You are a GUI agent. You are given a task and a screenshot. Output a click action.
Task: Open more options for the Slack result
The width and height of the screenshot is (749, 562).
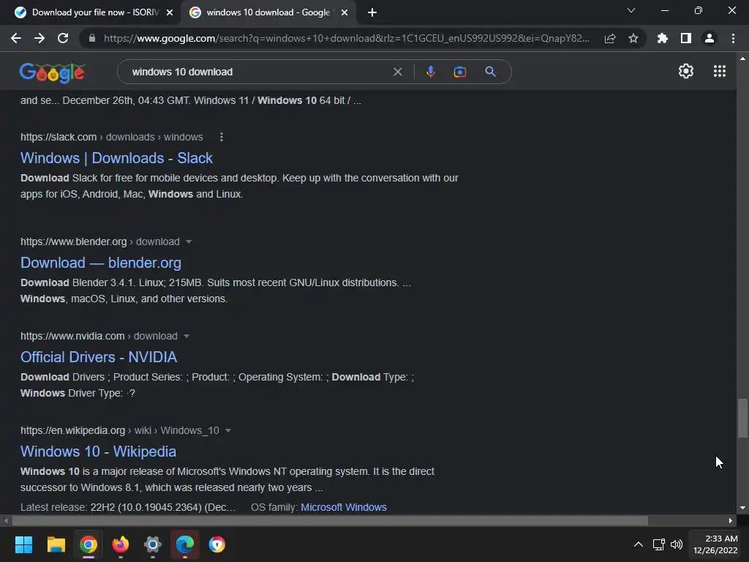(221, 137)
